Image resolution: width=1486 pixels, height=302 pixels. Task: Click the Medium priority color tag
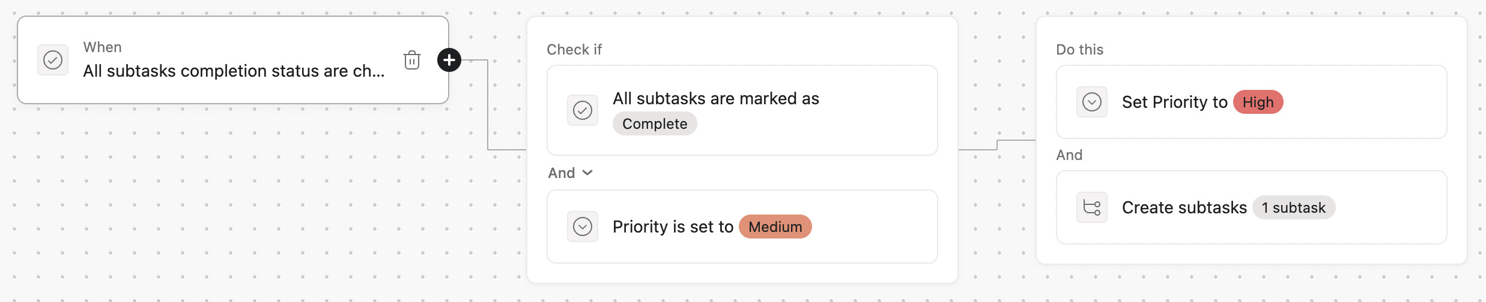[775, 226]
